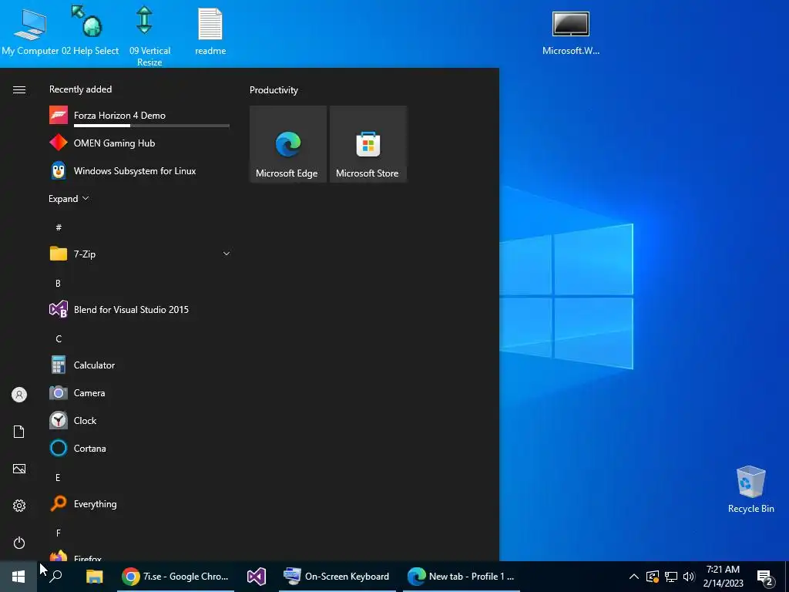
Task: Expand the 7-Zip folder chevron
Action: (x=226, y=254)
